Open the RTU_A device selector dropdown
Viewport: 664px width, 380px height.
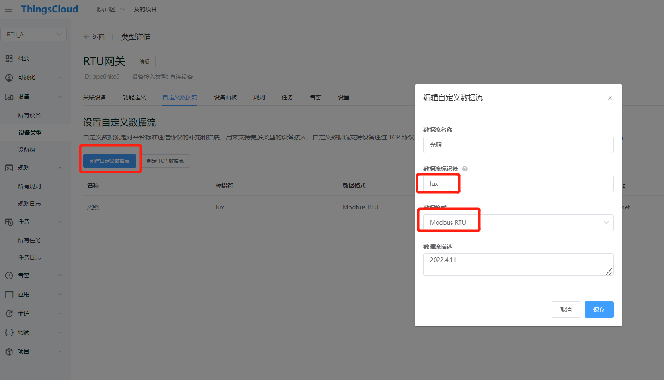click(x=33, y=34)
